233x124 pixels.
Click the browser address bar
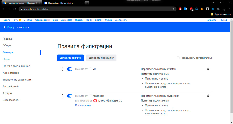tap(96, 9)
